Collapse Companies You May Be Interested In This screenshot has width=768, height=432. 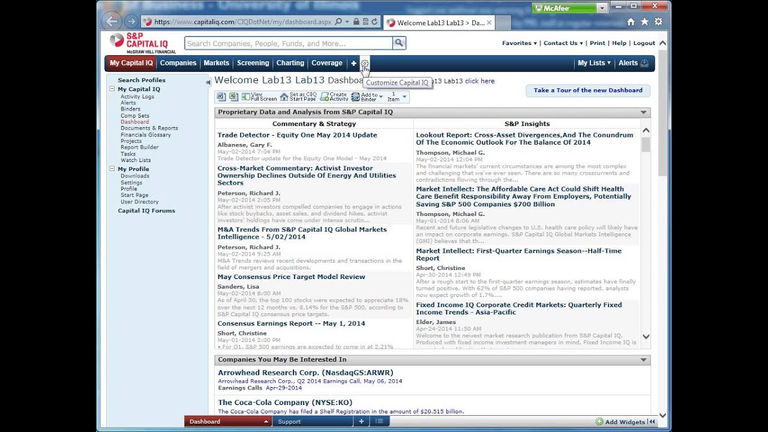click(x=643, y=360)
